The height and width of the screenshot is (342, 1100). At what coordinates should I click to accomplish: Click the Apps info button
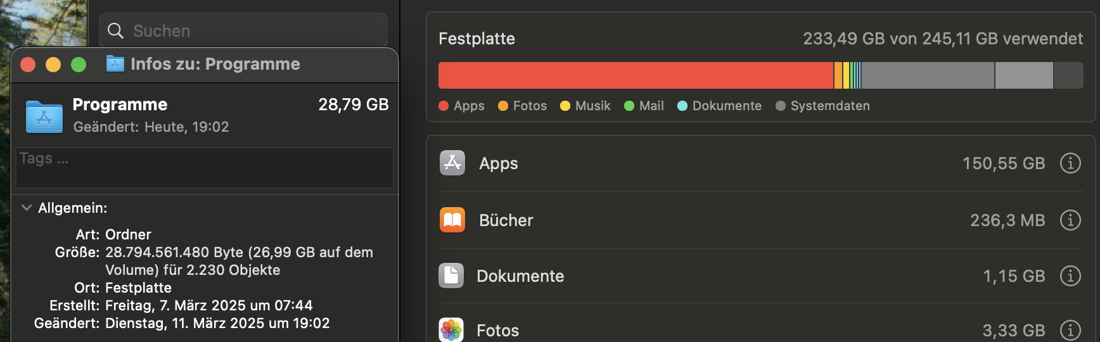click(x=1070, y=163)
